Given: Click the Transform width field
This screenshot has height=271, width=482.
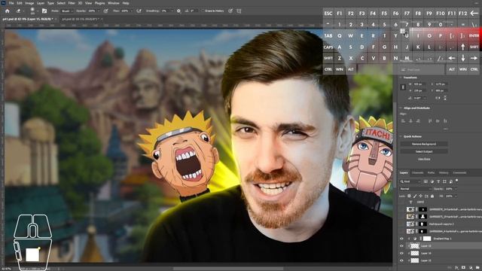Looking at the screenshot, I should coord(419,84).
